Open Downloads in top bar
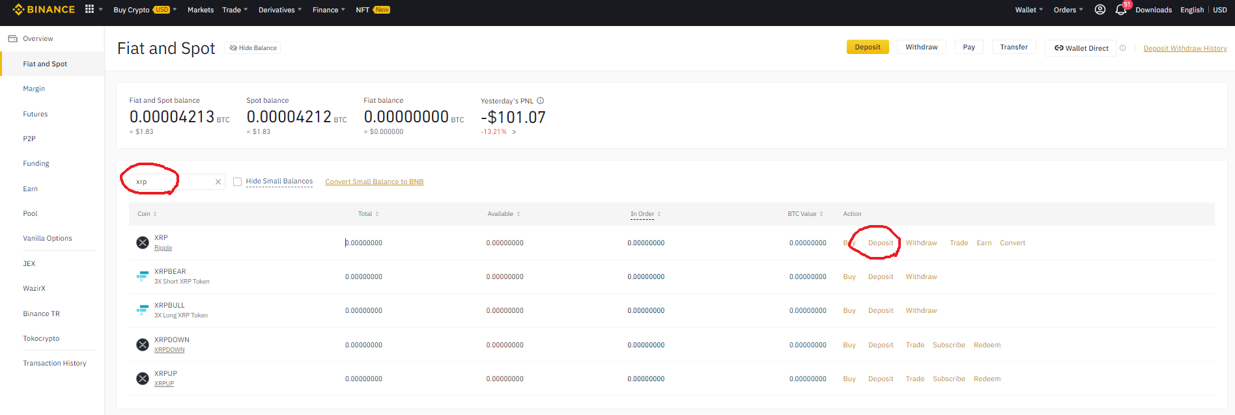Screen dimensions: 1235x415 pos(1154,10)
